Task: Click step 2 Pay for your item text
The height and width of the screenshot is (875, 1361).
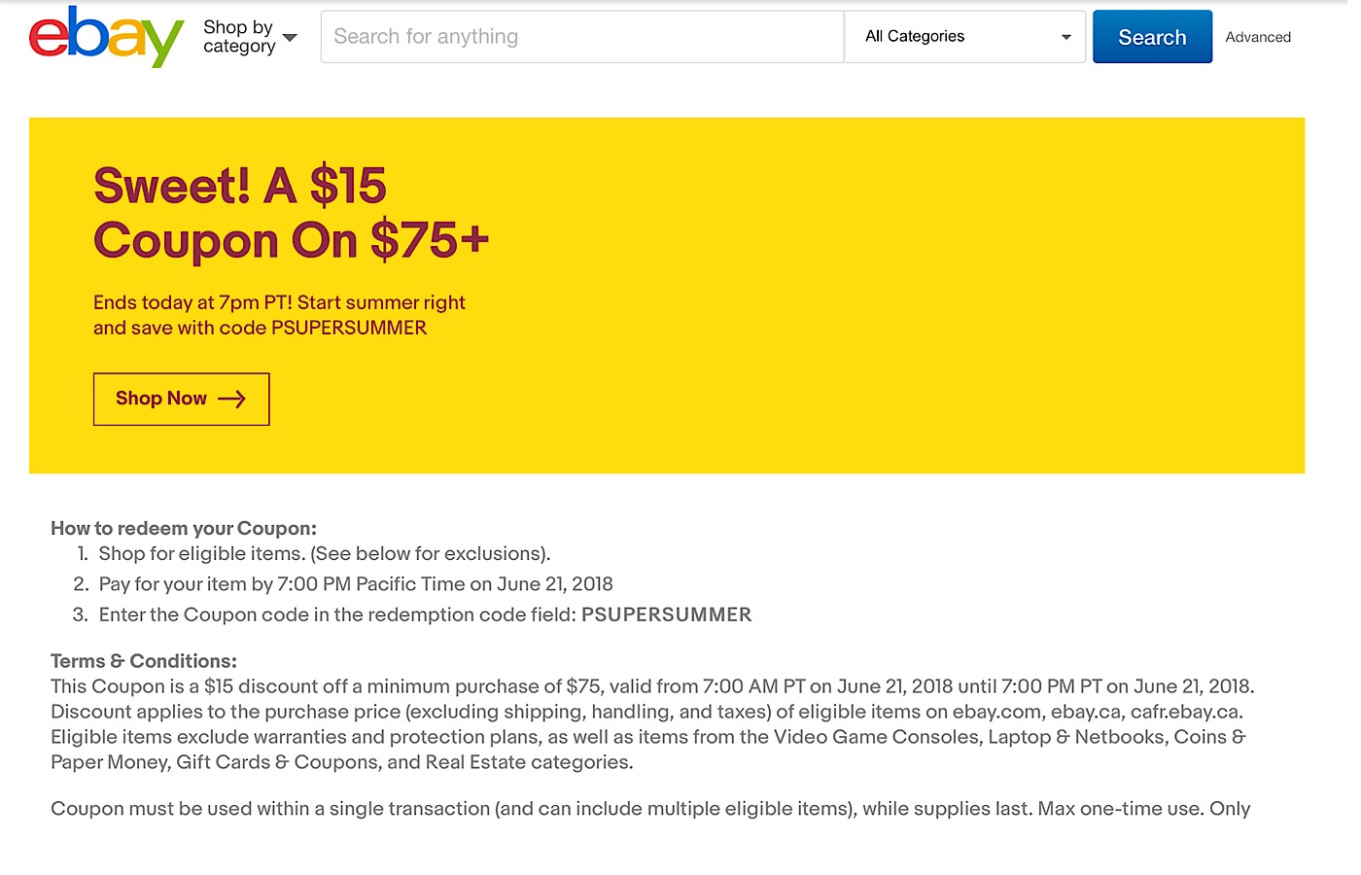Action: [356, 583]
